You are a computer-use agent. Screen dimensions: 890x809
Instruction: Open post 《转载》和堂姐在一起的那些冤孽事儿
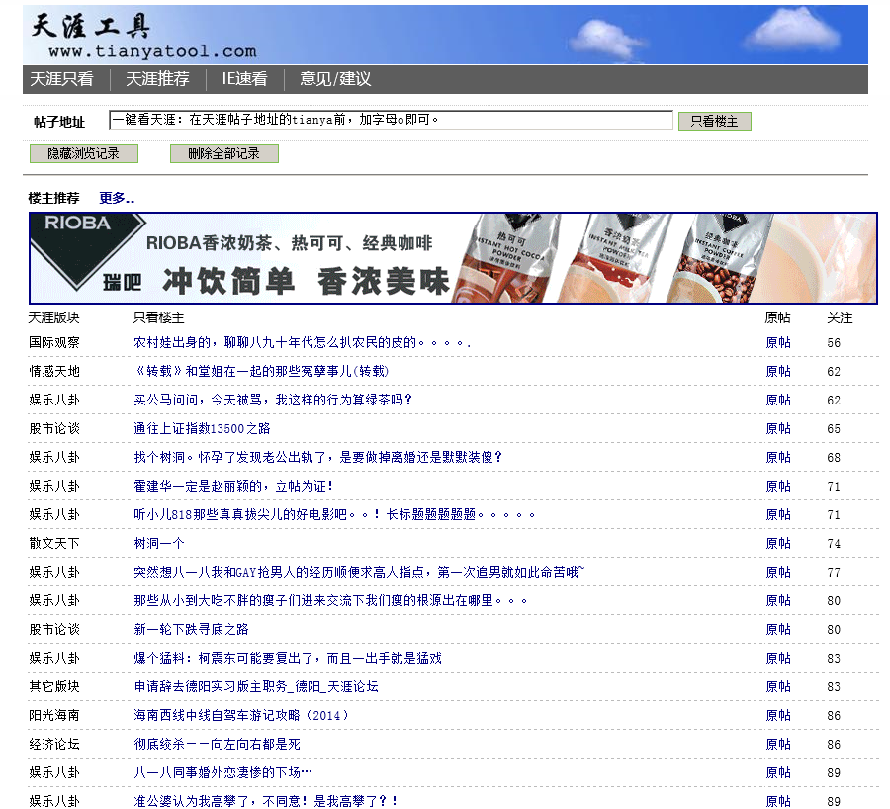[261, 371]
